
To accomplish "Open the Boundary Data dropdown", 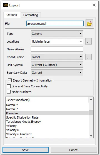I will pyautogui.click(x=57, y=73).
